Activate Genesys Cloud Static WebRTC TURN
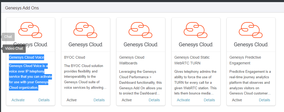Image resolution: width=284 pixels, height=112 pixels. 183,100
